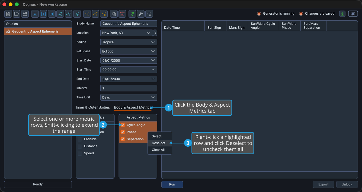The image size is (362, 192).
Task: Open the Start Date picker
Action: pyautogui.click(x=129, y=60)
